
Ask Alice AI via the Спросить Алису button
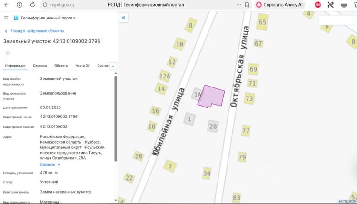[x=279, y=5]
